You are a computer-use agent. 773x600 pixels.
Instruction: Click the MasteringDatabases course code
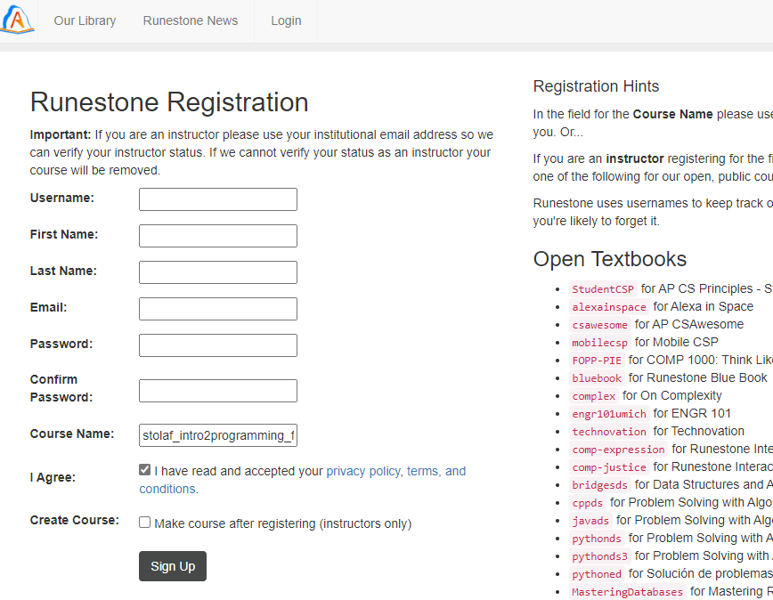(627, 591)
